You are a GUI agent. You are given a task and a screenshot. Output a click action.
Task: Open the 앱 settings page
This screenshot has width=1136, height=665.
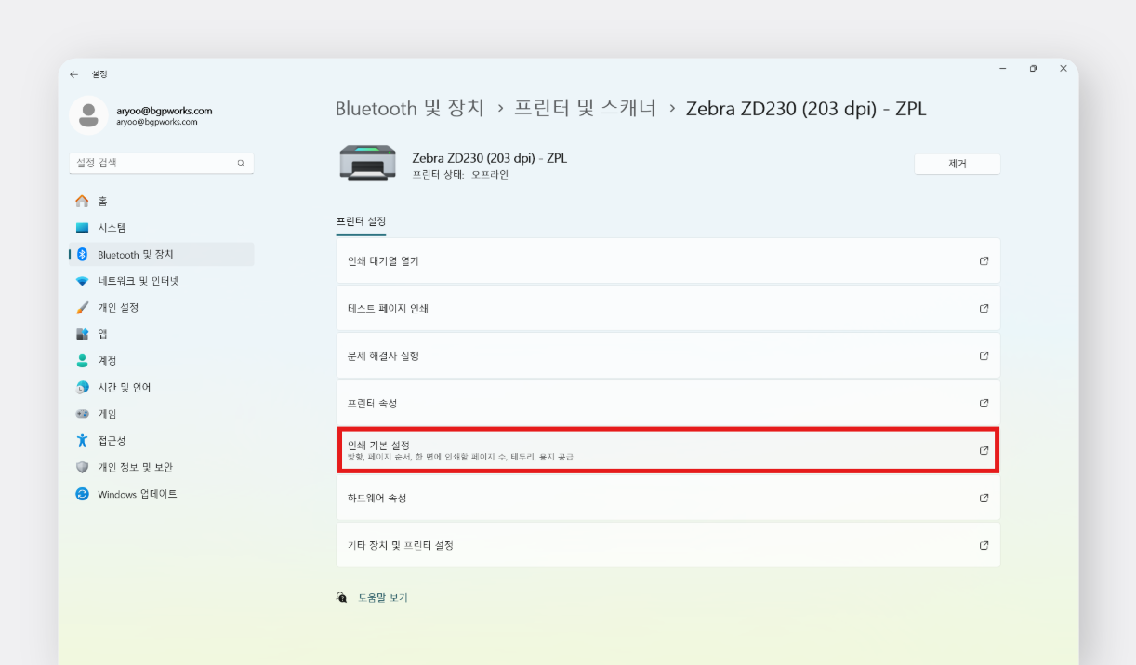click(102, 334)
